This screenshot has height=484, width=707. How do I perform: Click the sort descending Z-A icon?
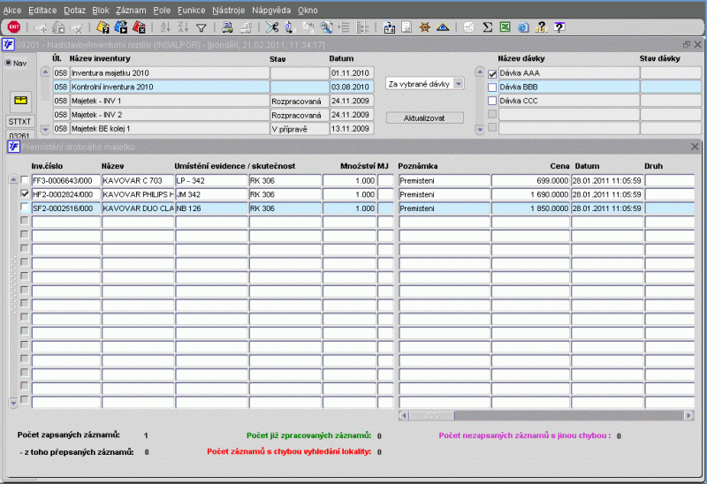(x=183, y=27)
